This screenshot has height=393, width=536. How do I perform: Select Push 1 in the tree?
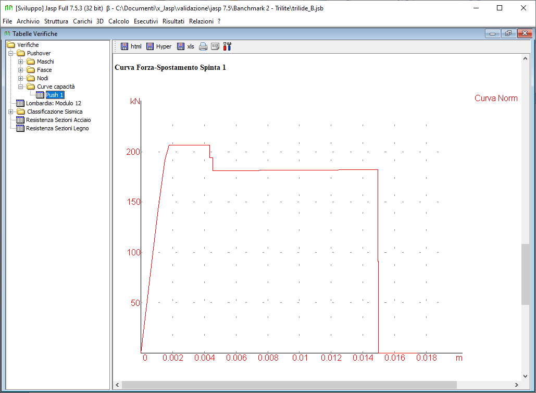coord(55,95)
